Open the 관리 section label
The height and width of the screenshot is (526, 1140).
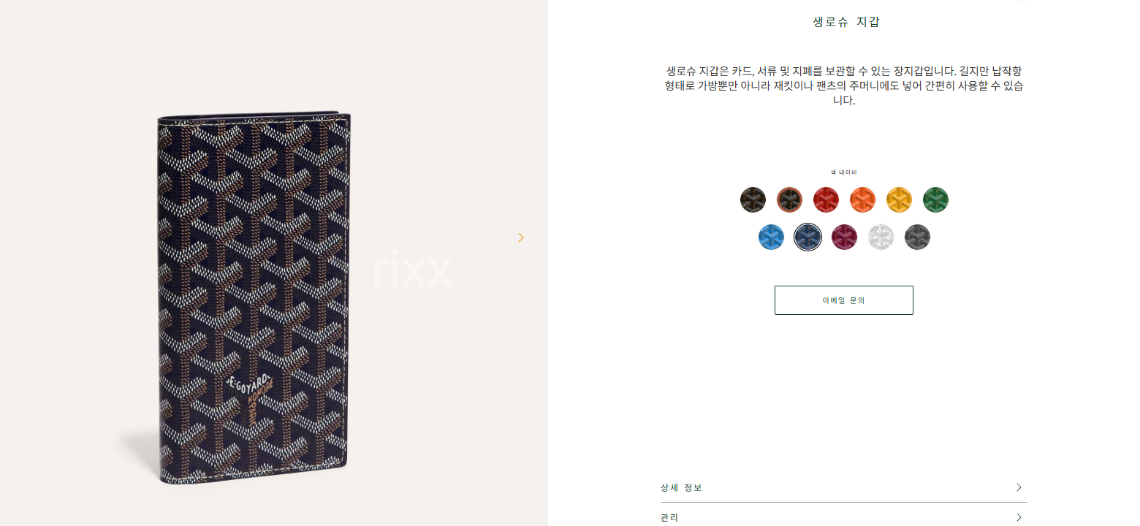669,517
